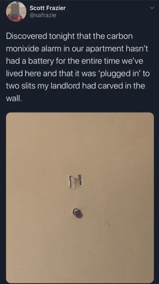Open Scott Frazier's profile avatar
Viewport: 159px width, 284px height.
[x=16, y=11]
